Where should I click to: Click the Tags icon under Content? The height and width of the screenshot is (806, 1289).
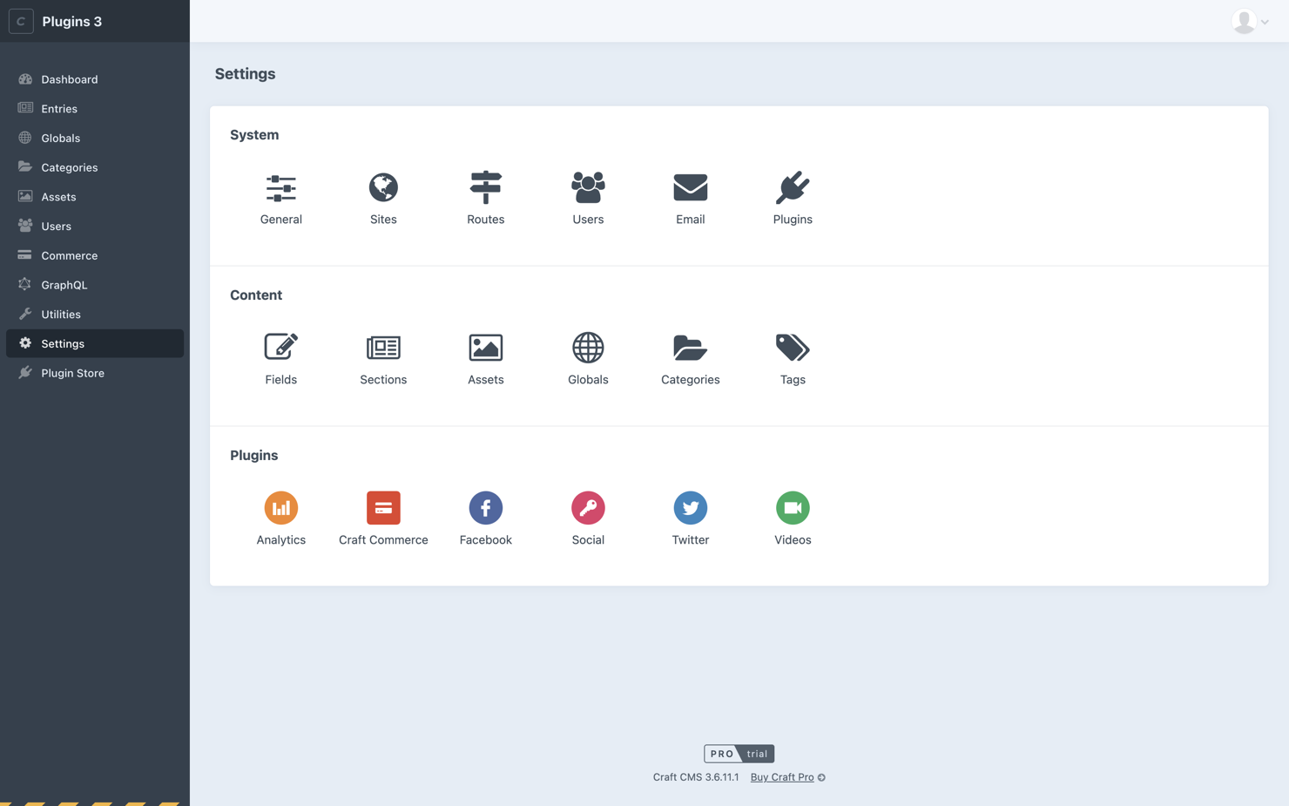[792, 348]
